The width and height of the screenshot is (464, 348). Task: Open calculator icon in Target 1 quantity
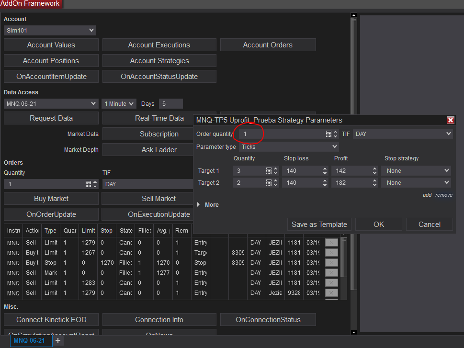pyautogui.click(x=269, y=171)
